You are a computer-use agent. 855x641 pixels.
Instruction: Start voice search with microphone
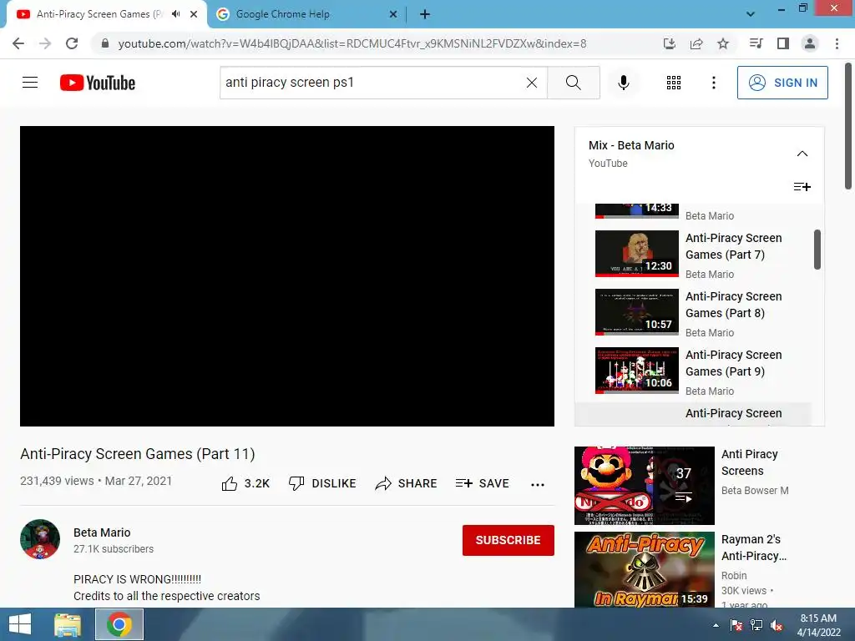tap(623, 83)
